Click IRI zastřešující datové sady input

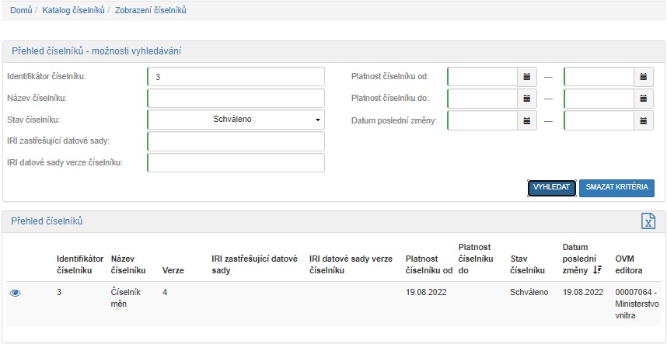(x=236, y=141)
